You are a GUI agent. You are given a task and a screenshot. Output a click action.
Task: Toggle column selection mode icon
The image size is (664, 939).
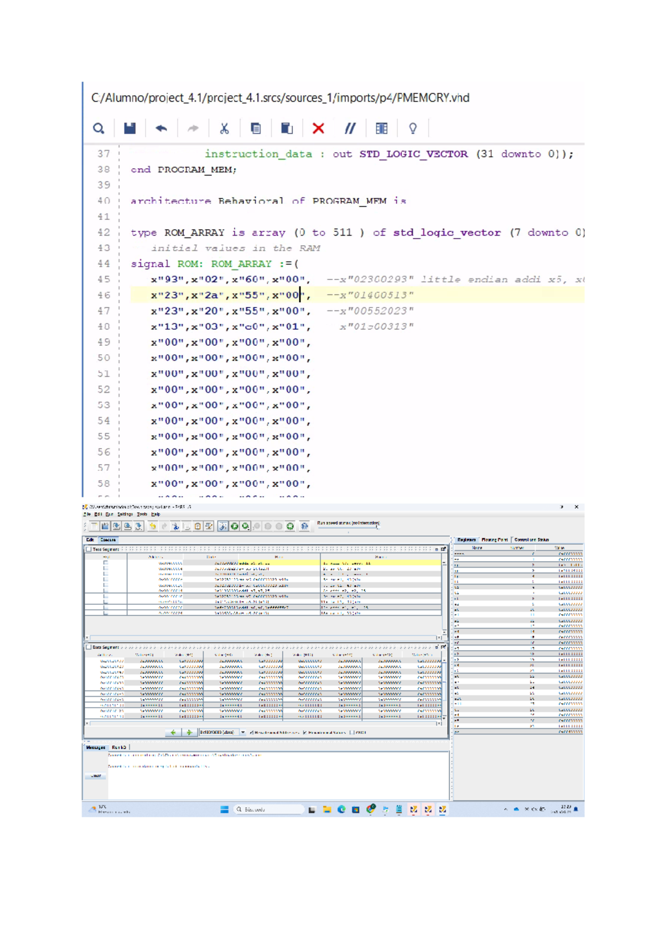pyautogui.click(x=381, y=129)
